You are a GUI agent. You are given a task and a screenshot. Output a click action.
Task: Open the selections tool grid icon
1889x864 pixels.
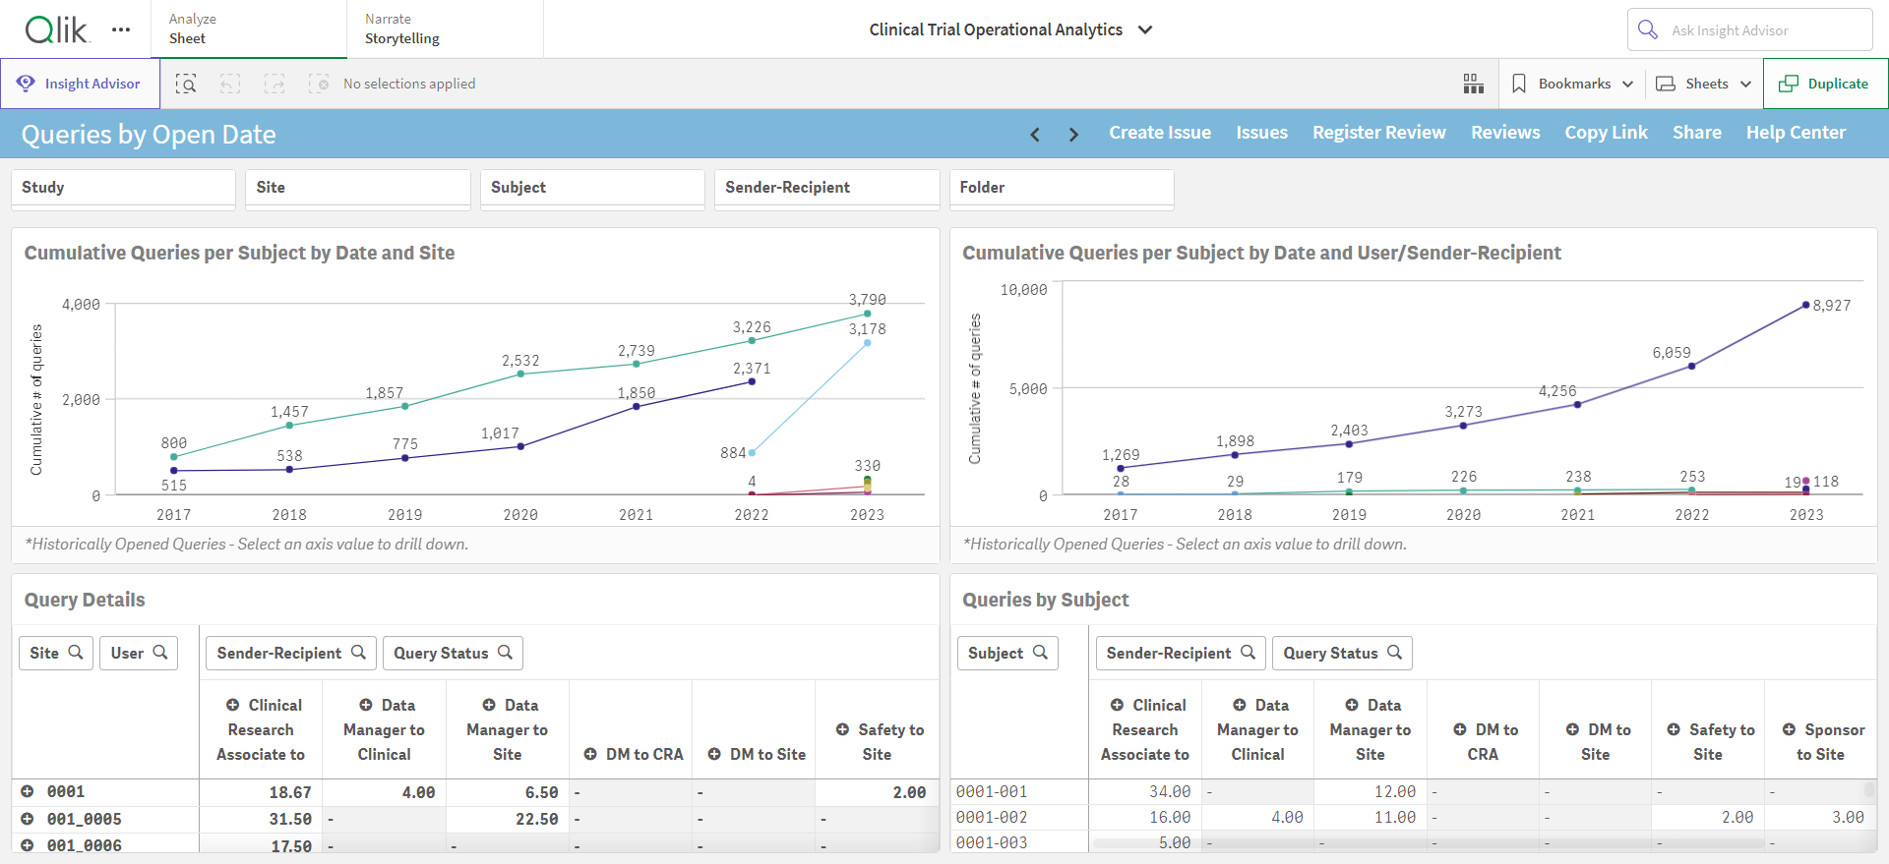(1473, 84)
